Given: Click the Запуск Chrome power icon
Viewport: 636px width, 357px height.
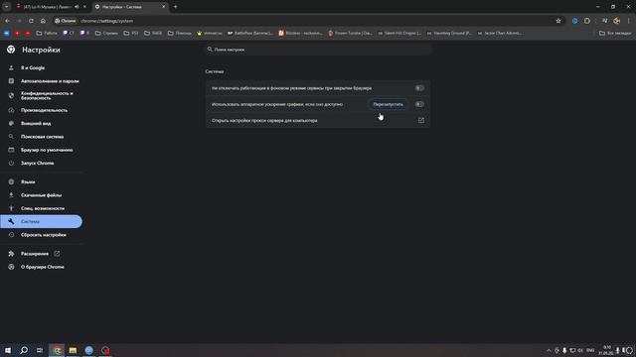Looking at the screenshot, I should pyautogui.click(x=11, y=163).
